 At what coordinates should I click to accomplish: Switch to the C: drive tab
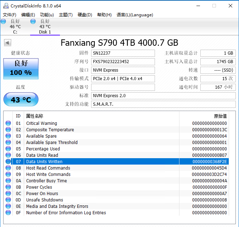pos(15,27)
